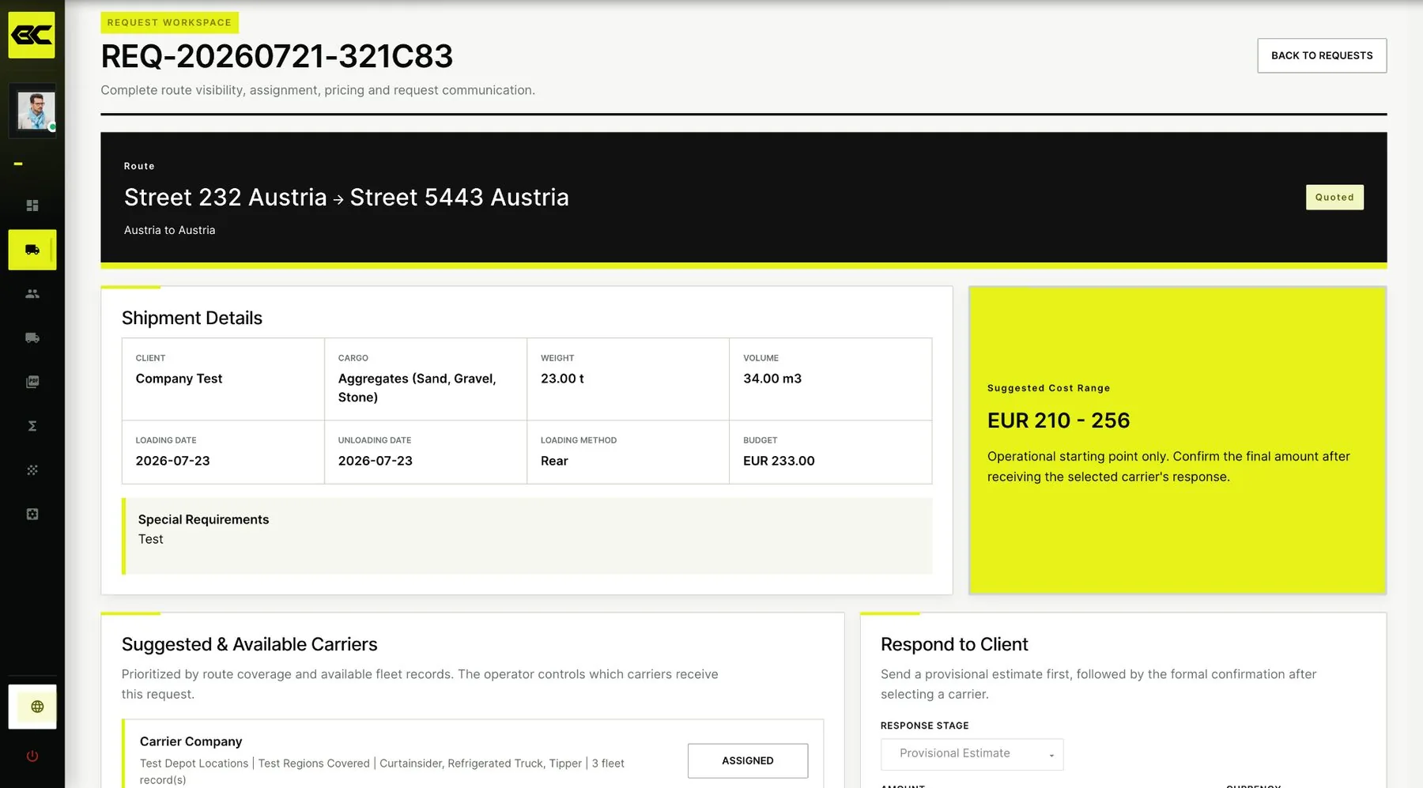Image resolution: width=1423 pixels, height=788 pixels.
Task: Click the BC logo in the sidebar
Action: pos(32,35)
